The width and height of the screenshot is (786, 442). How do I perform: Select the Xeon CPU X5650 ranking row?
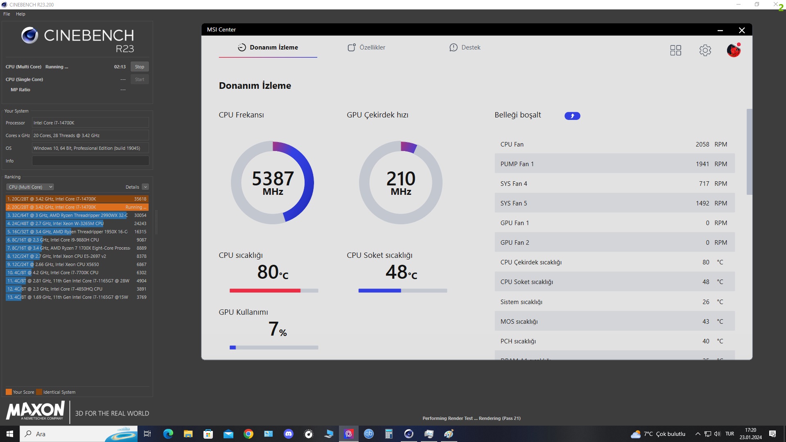[77, 264]
